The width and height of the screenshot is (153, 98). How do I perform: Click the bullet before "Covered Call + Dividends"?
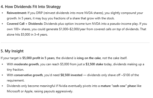point(2,24)
